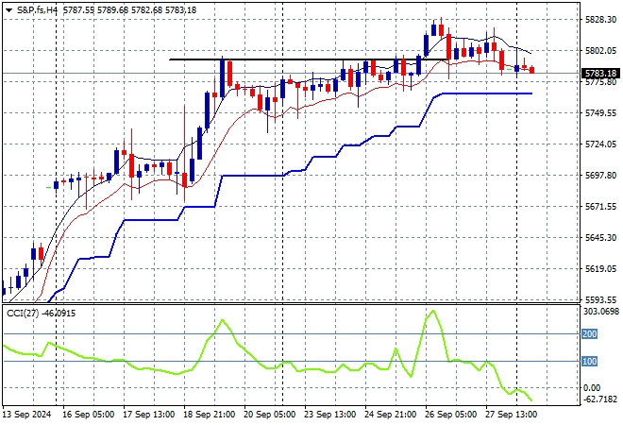Select the black horizontal resistance line
This screenshot has width=623, height=425.
coord(308,59)
